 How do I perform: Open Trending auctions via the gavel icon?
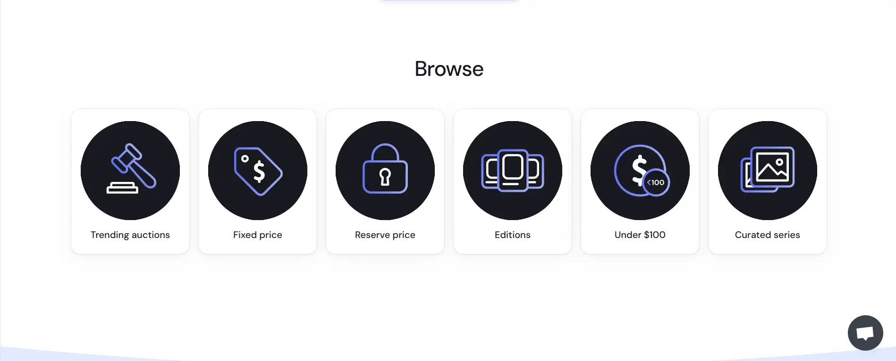coord(130,171)
